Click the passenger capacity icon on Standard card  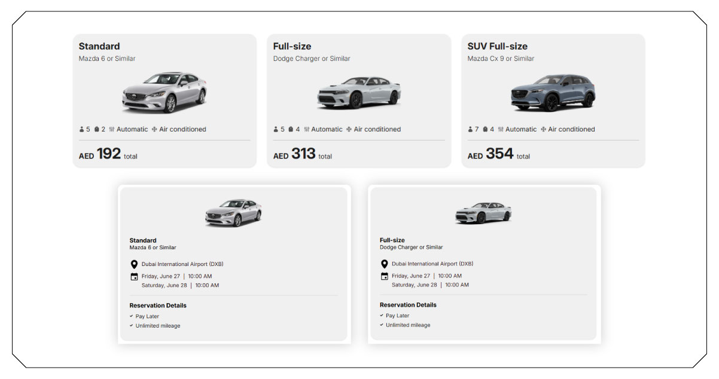[82, 129]
